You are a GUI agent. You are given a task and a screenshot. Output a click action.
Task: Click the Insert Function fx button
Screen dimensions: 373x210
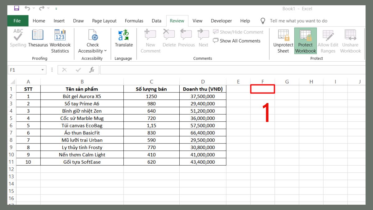click(x=92, y=70)
